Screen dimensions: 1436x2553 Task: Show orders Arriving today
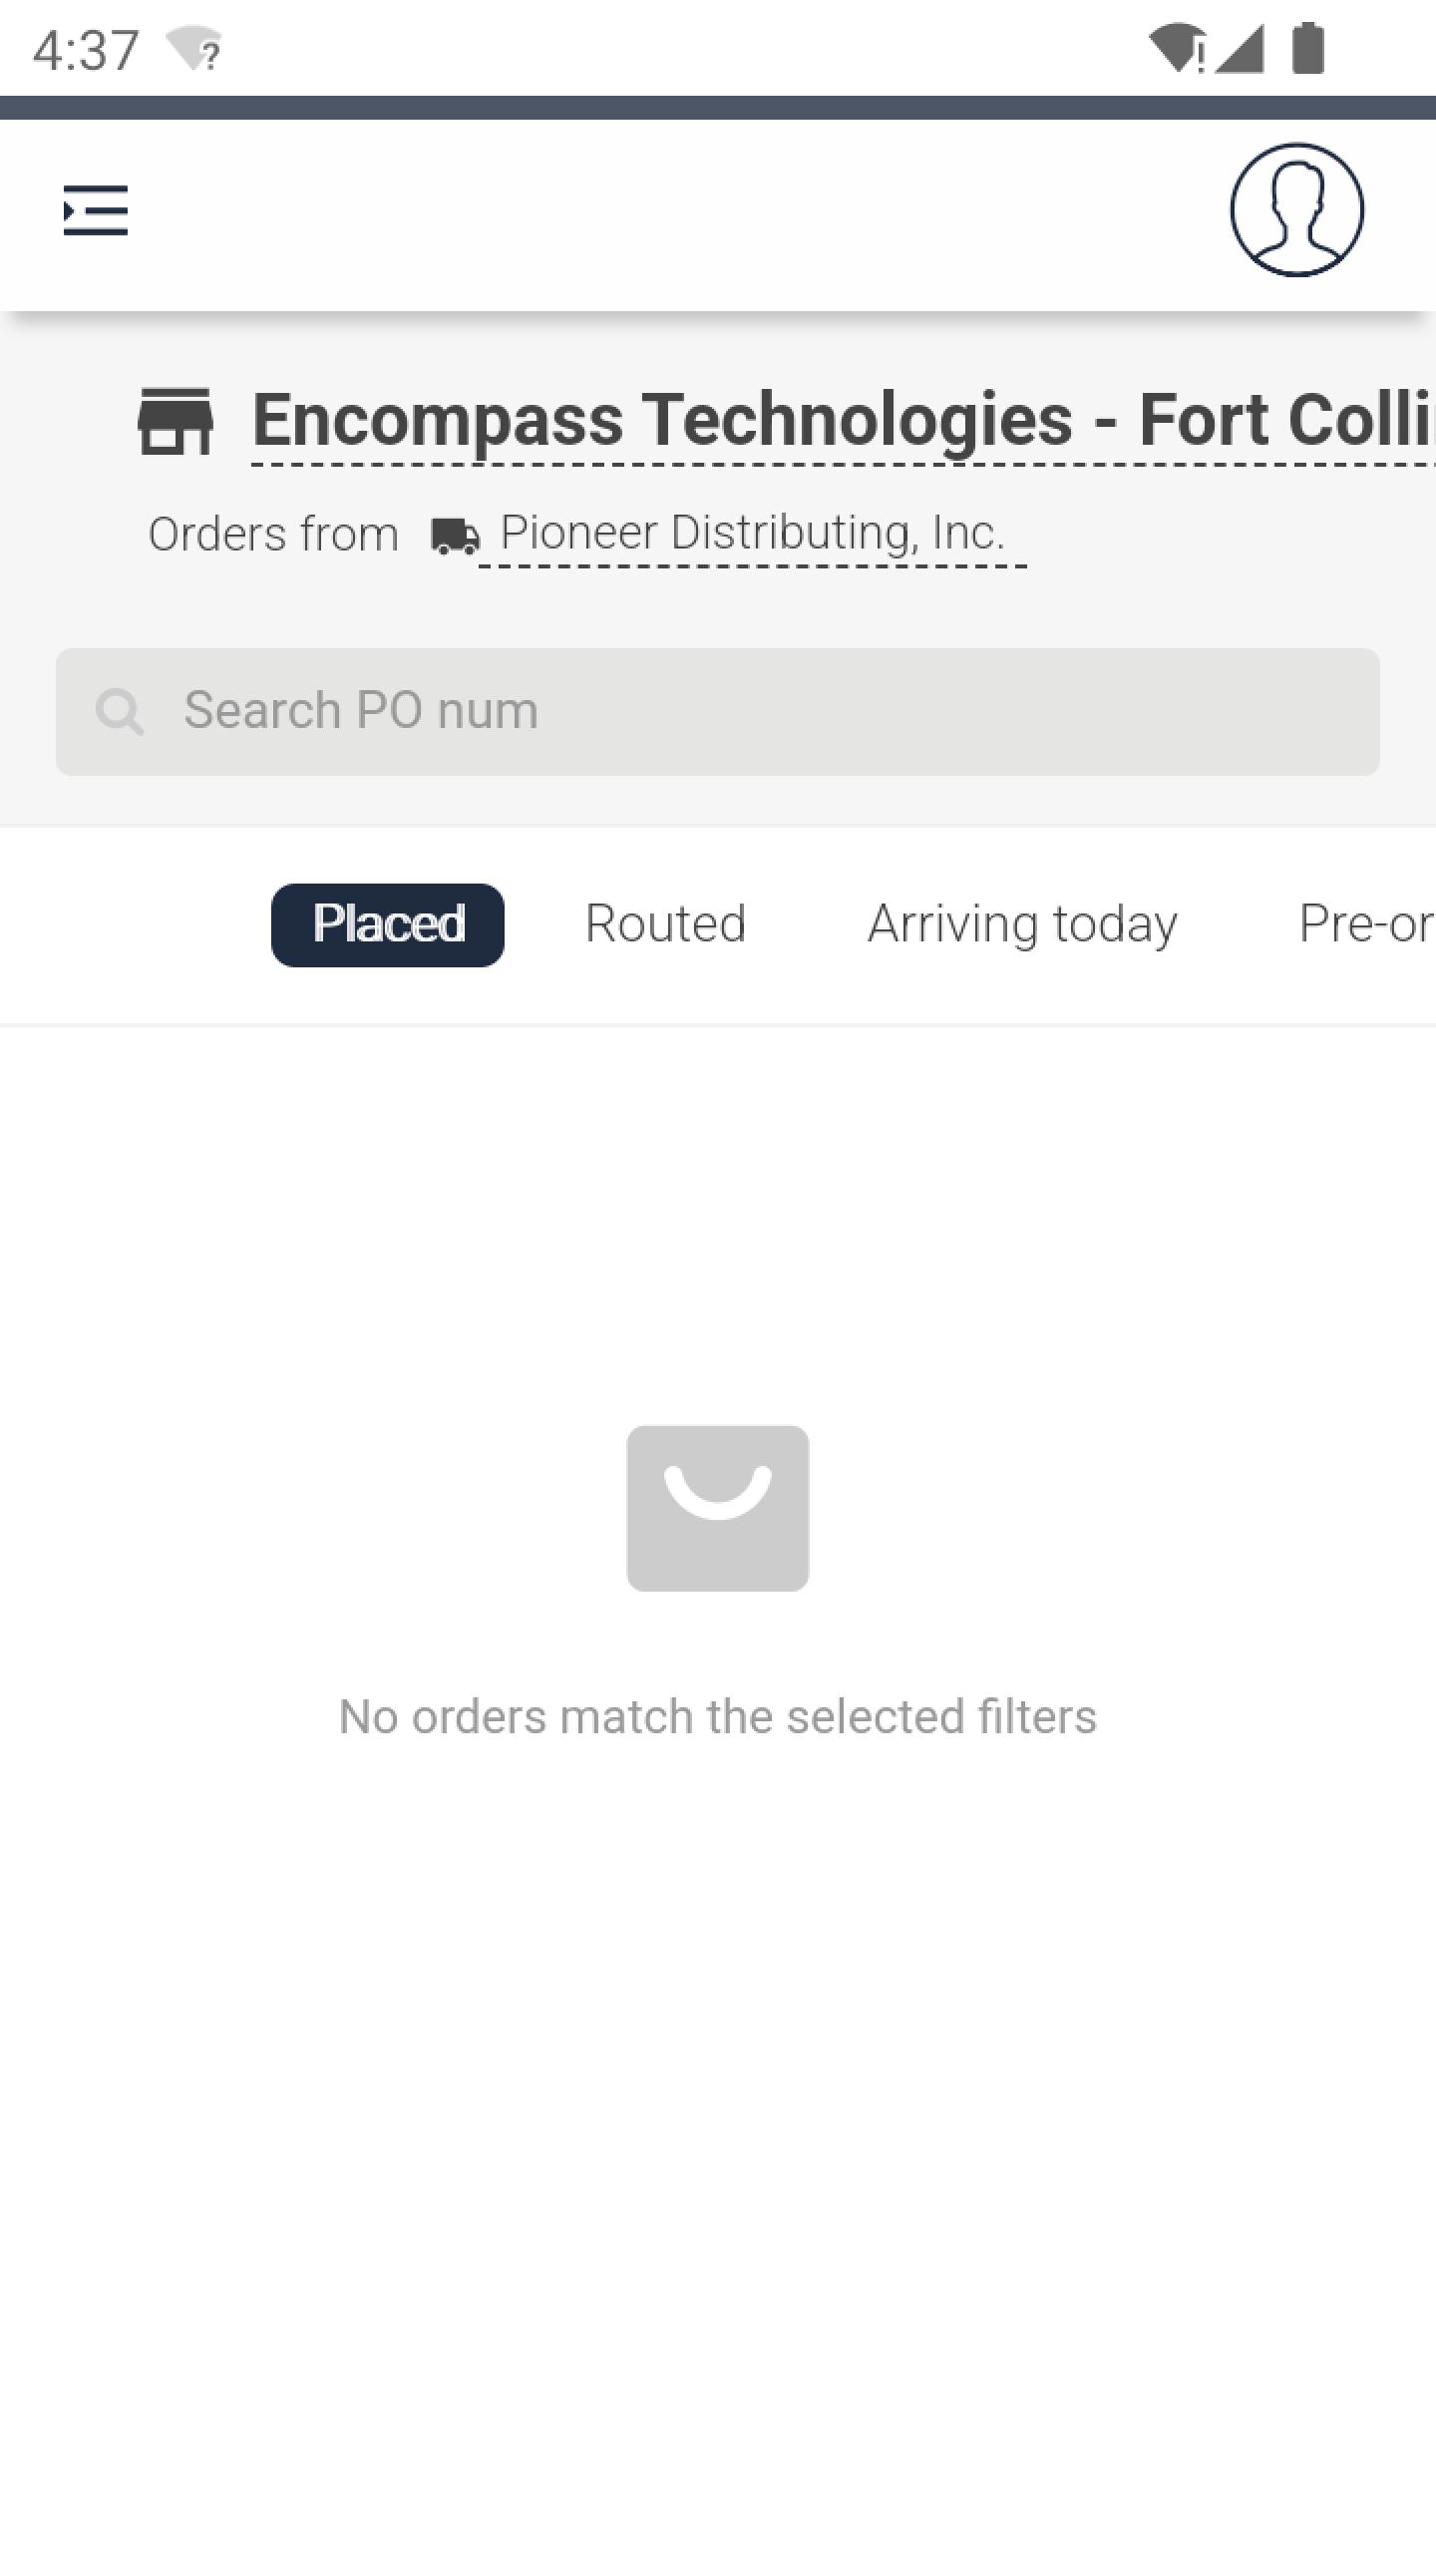click(x=1022, y=924)
